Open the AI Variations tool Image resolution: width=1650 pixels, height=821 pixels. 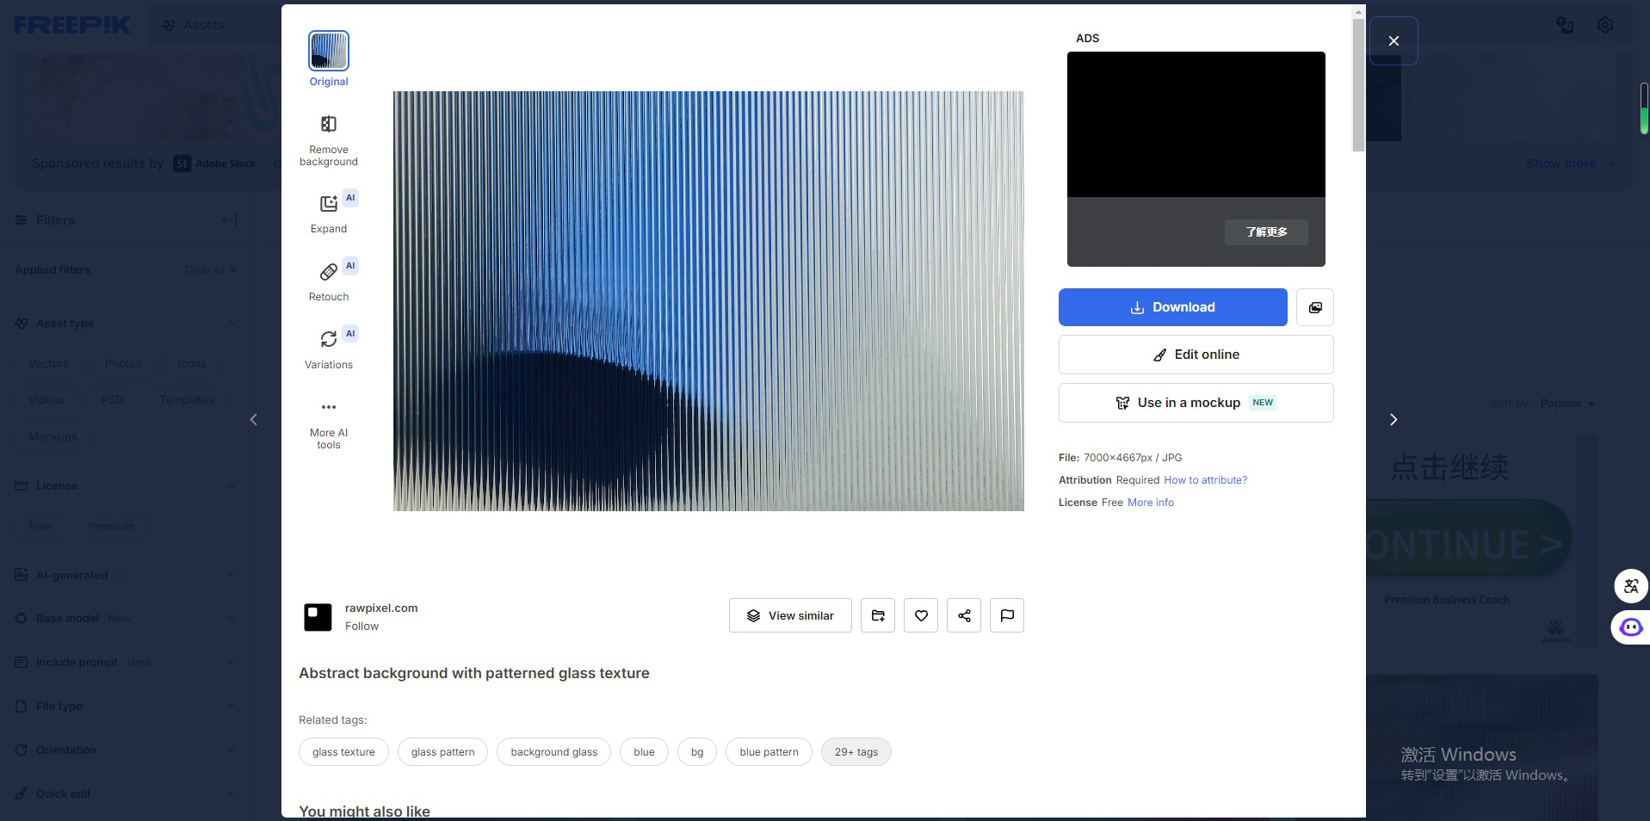coord(329,349)
